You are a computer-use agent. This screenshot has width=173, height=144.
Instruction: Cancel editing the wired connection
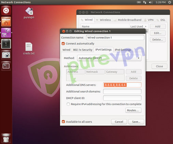[x=119, y=122]
